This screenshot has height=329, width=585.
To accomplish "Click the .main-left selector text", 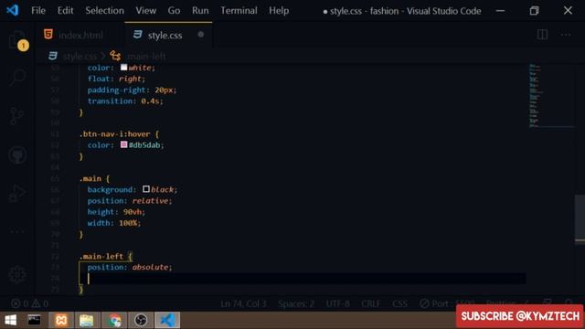I will (x=101, y=256).
